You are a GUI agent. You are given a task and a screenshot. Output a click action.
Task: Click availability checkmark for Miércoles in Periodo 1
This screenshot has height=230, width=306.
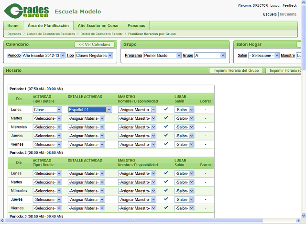coord(166,126)
